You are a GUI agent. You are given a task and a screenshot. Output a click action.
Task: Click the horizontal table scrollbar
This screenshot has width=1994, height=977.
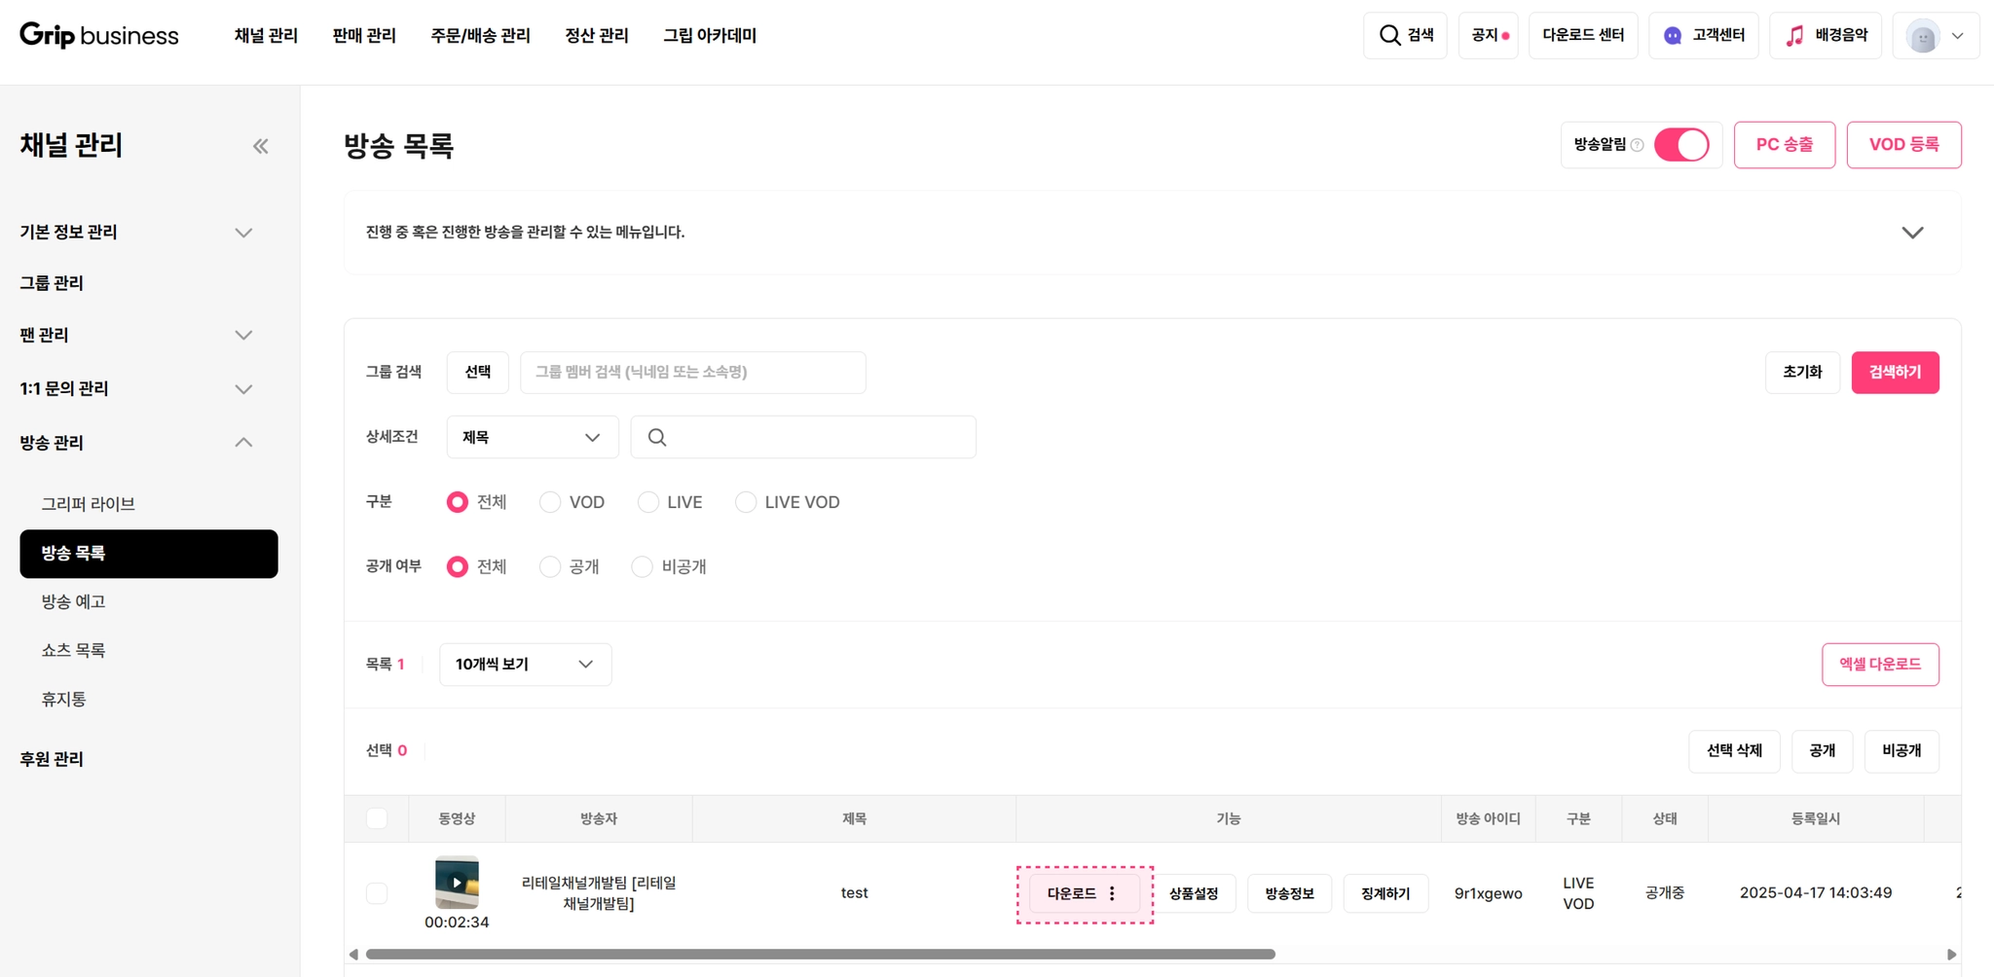(x=820, y=955)
